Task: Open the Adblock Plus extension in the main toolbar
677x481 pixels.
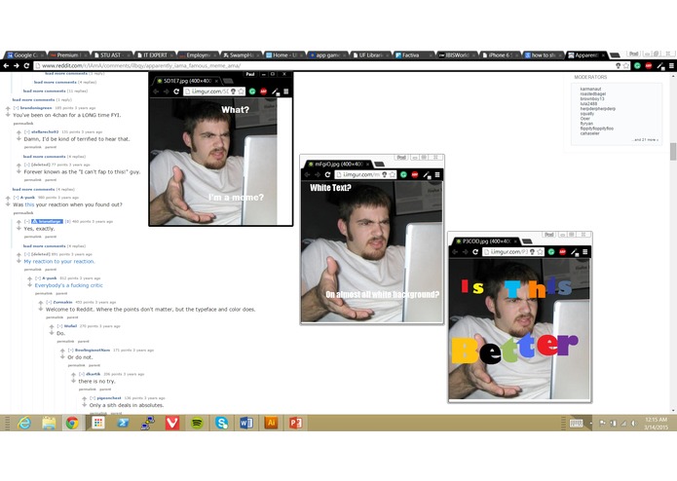Action: (649, 65)
